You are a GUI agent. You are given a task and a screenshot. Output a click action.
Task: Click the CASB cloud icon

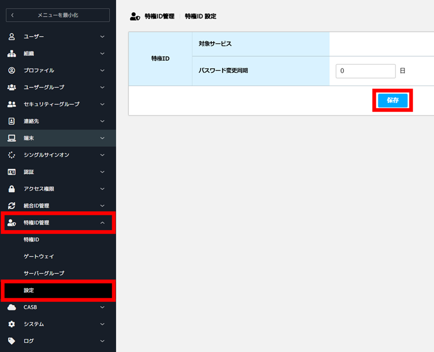pyautogui.click(x=12, y=307)
